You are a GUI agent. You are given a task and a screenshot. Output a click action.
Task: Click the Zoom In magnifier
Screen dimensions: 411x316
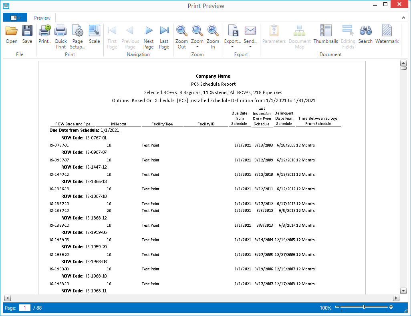tap(213, 31)
